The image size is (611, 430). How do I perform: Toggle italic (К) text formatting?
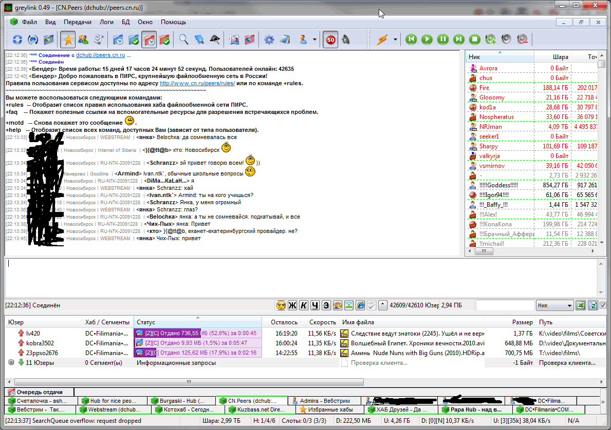pos(304,305)
